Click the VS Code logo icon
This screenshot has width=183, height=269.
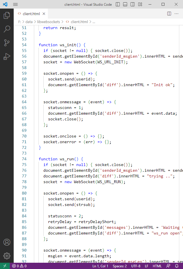tap(5, 4)
